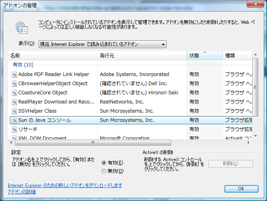Viewport: 267px width, 201px height.
Task: Open the 表示 add-on filter dropdown
Action: 103,44
